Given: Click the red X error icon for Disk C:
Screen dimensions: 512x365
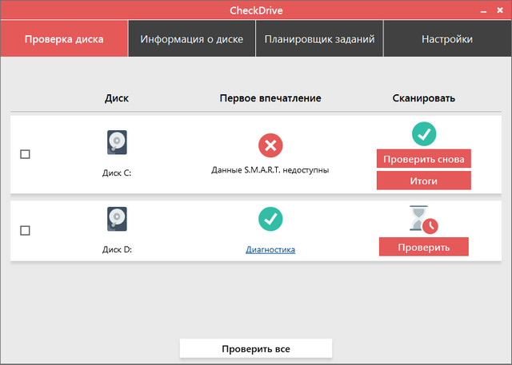Looking at the screenshot, I should pyautogui.click(x=270, y=145).
